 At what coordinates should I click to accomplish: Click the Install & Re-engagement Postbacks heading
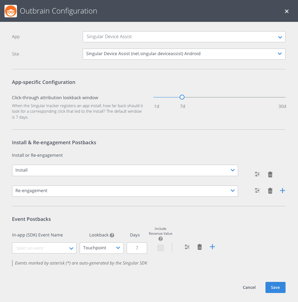[54, 143]
